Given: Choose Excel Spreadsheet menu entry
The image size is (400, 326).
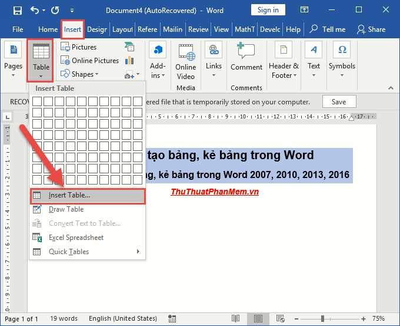Looking at the screenshot, I should [88, 238].
